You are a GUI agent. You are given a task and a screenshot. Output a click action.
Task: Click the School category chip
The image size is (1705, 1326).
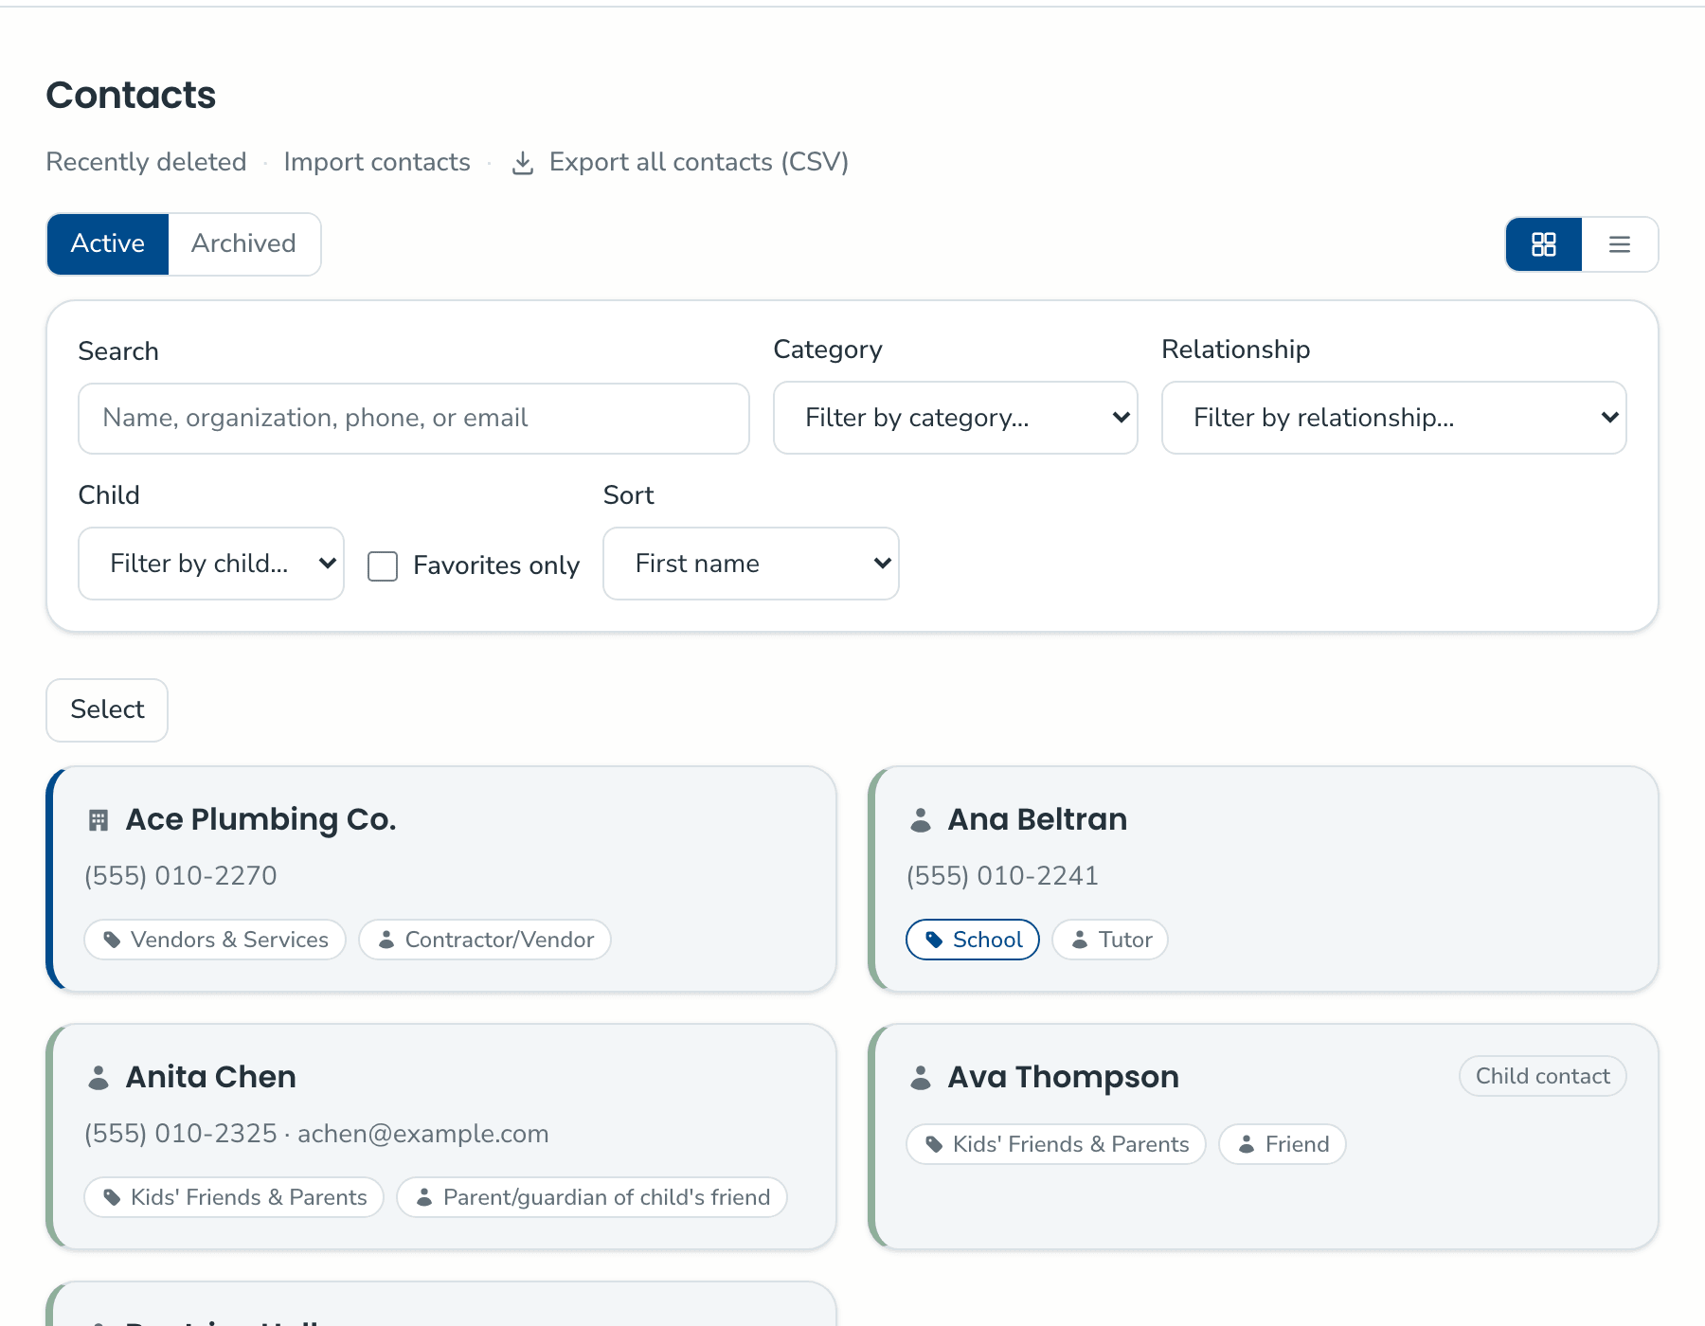click(x=973, y=940)
